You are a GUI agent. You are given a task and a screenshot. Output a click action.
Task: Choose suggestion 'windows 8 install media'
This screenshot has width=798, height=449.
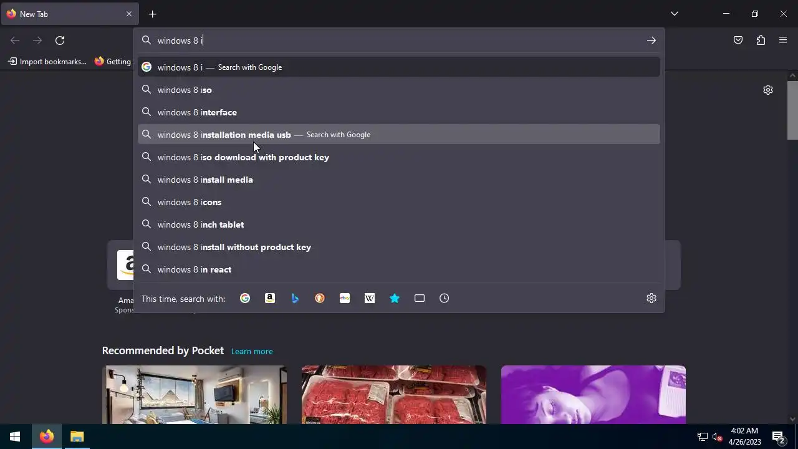[399, 180]
